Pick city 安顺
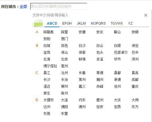The width and height of the screenshot is (152, 122). tap(135, 32)
